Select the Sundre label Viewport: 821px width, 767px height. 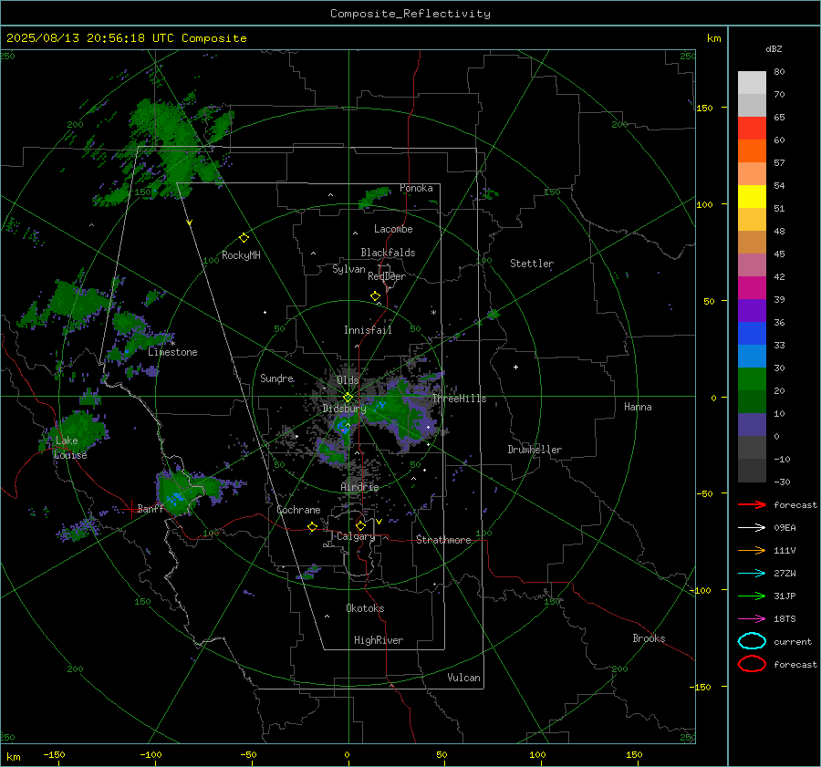(x=276, y=378)
